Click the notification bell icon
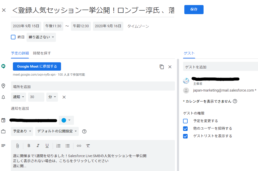 (3, 97)
